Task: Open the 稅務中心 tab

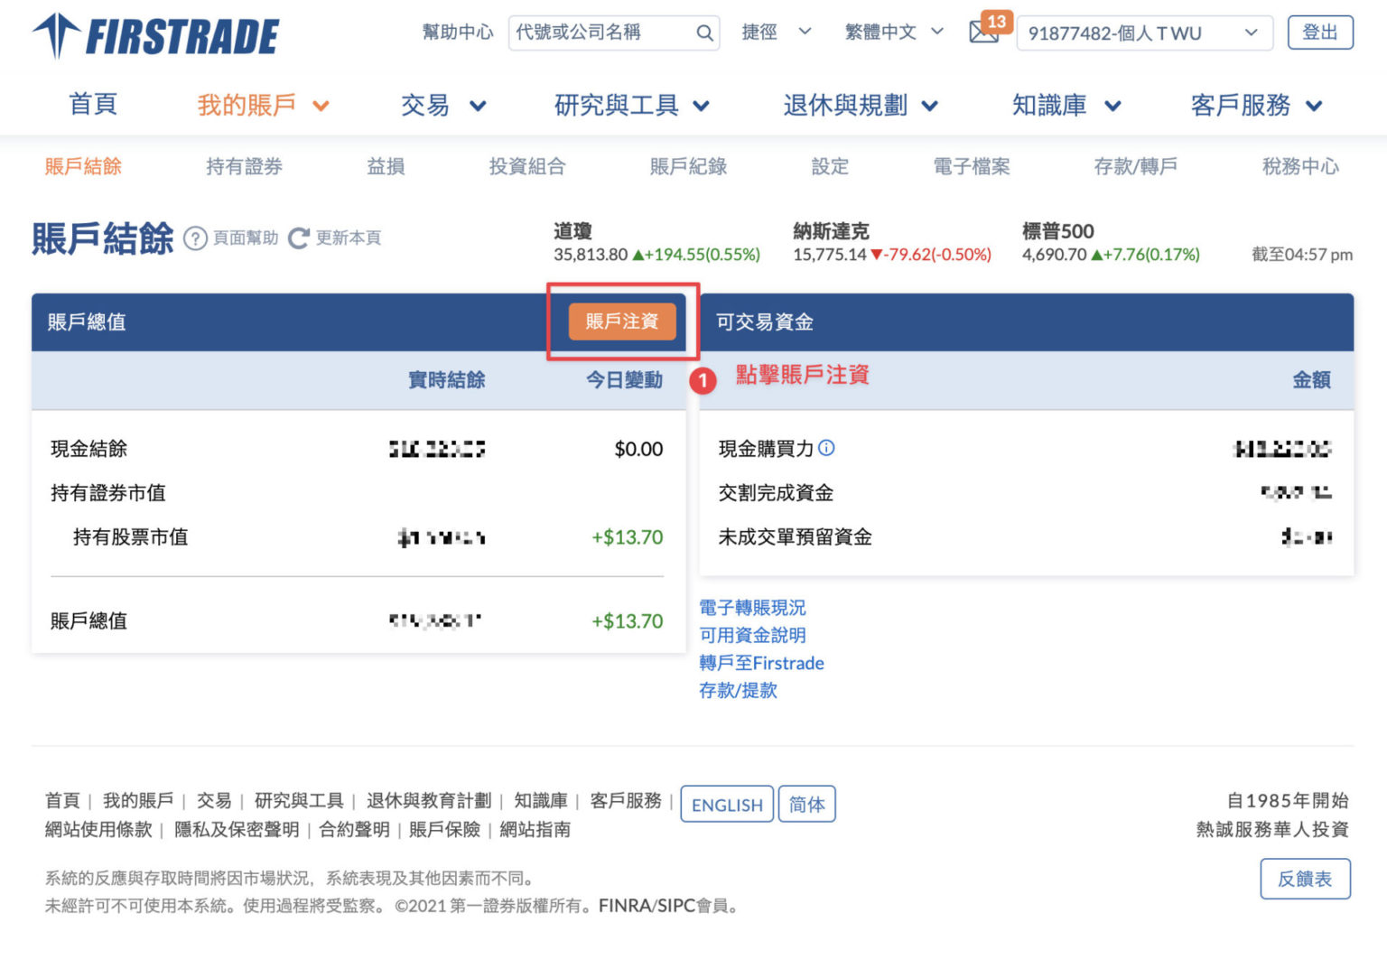Action: [x=1300, y=166]
